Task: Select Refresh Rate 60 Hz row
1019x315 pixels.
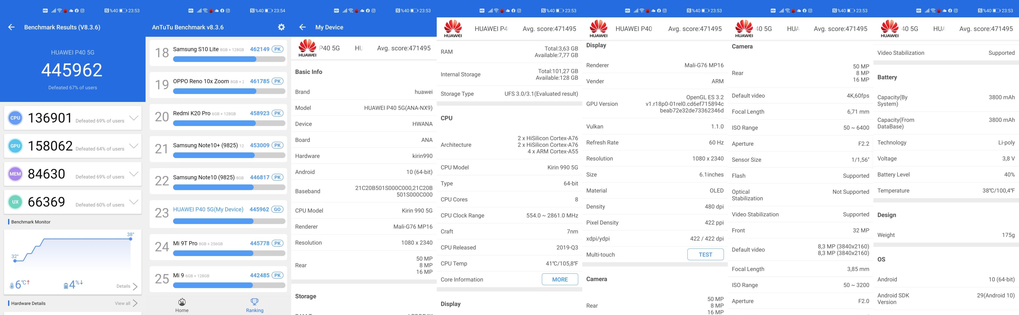Action: (x=655, y=143)
